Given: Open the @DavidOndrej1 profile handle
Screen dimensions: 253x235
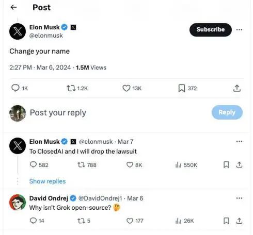Looking at the screenshot, I should coord(100,198).
